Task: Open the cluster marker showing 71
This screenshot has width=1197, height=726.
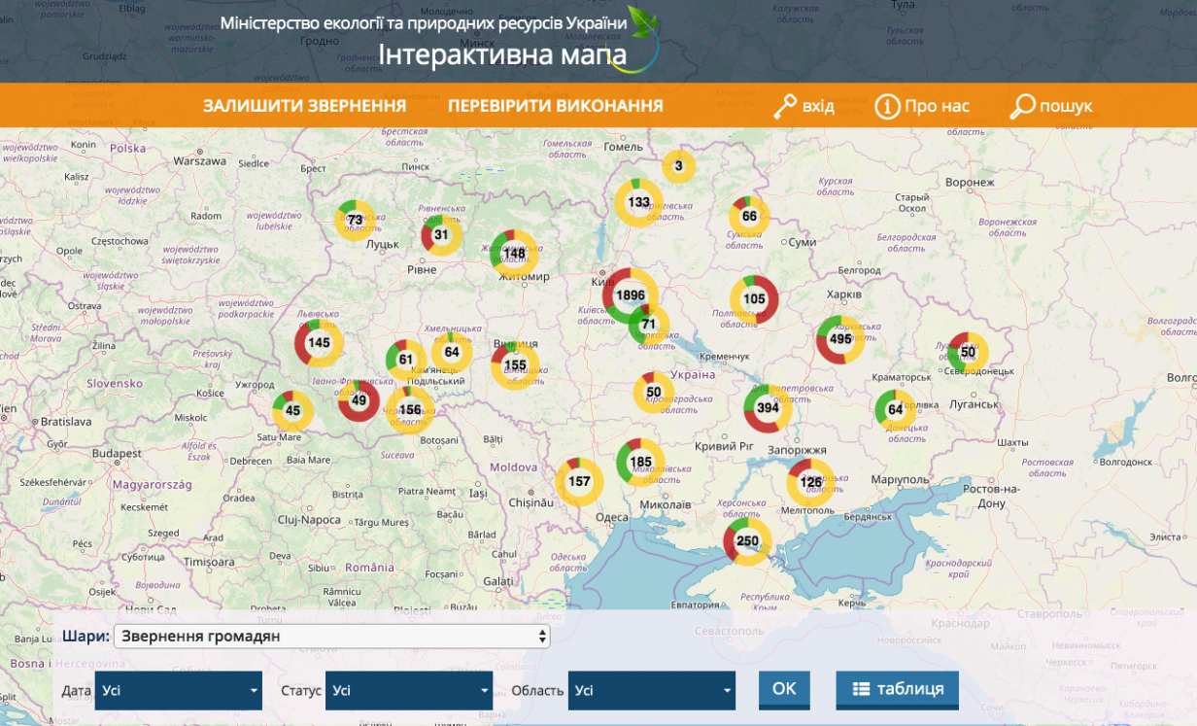Action: (x=648, y=325)
